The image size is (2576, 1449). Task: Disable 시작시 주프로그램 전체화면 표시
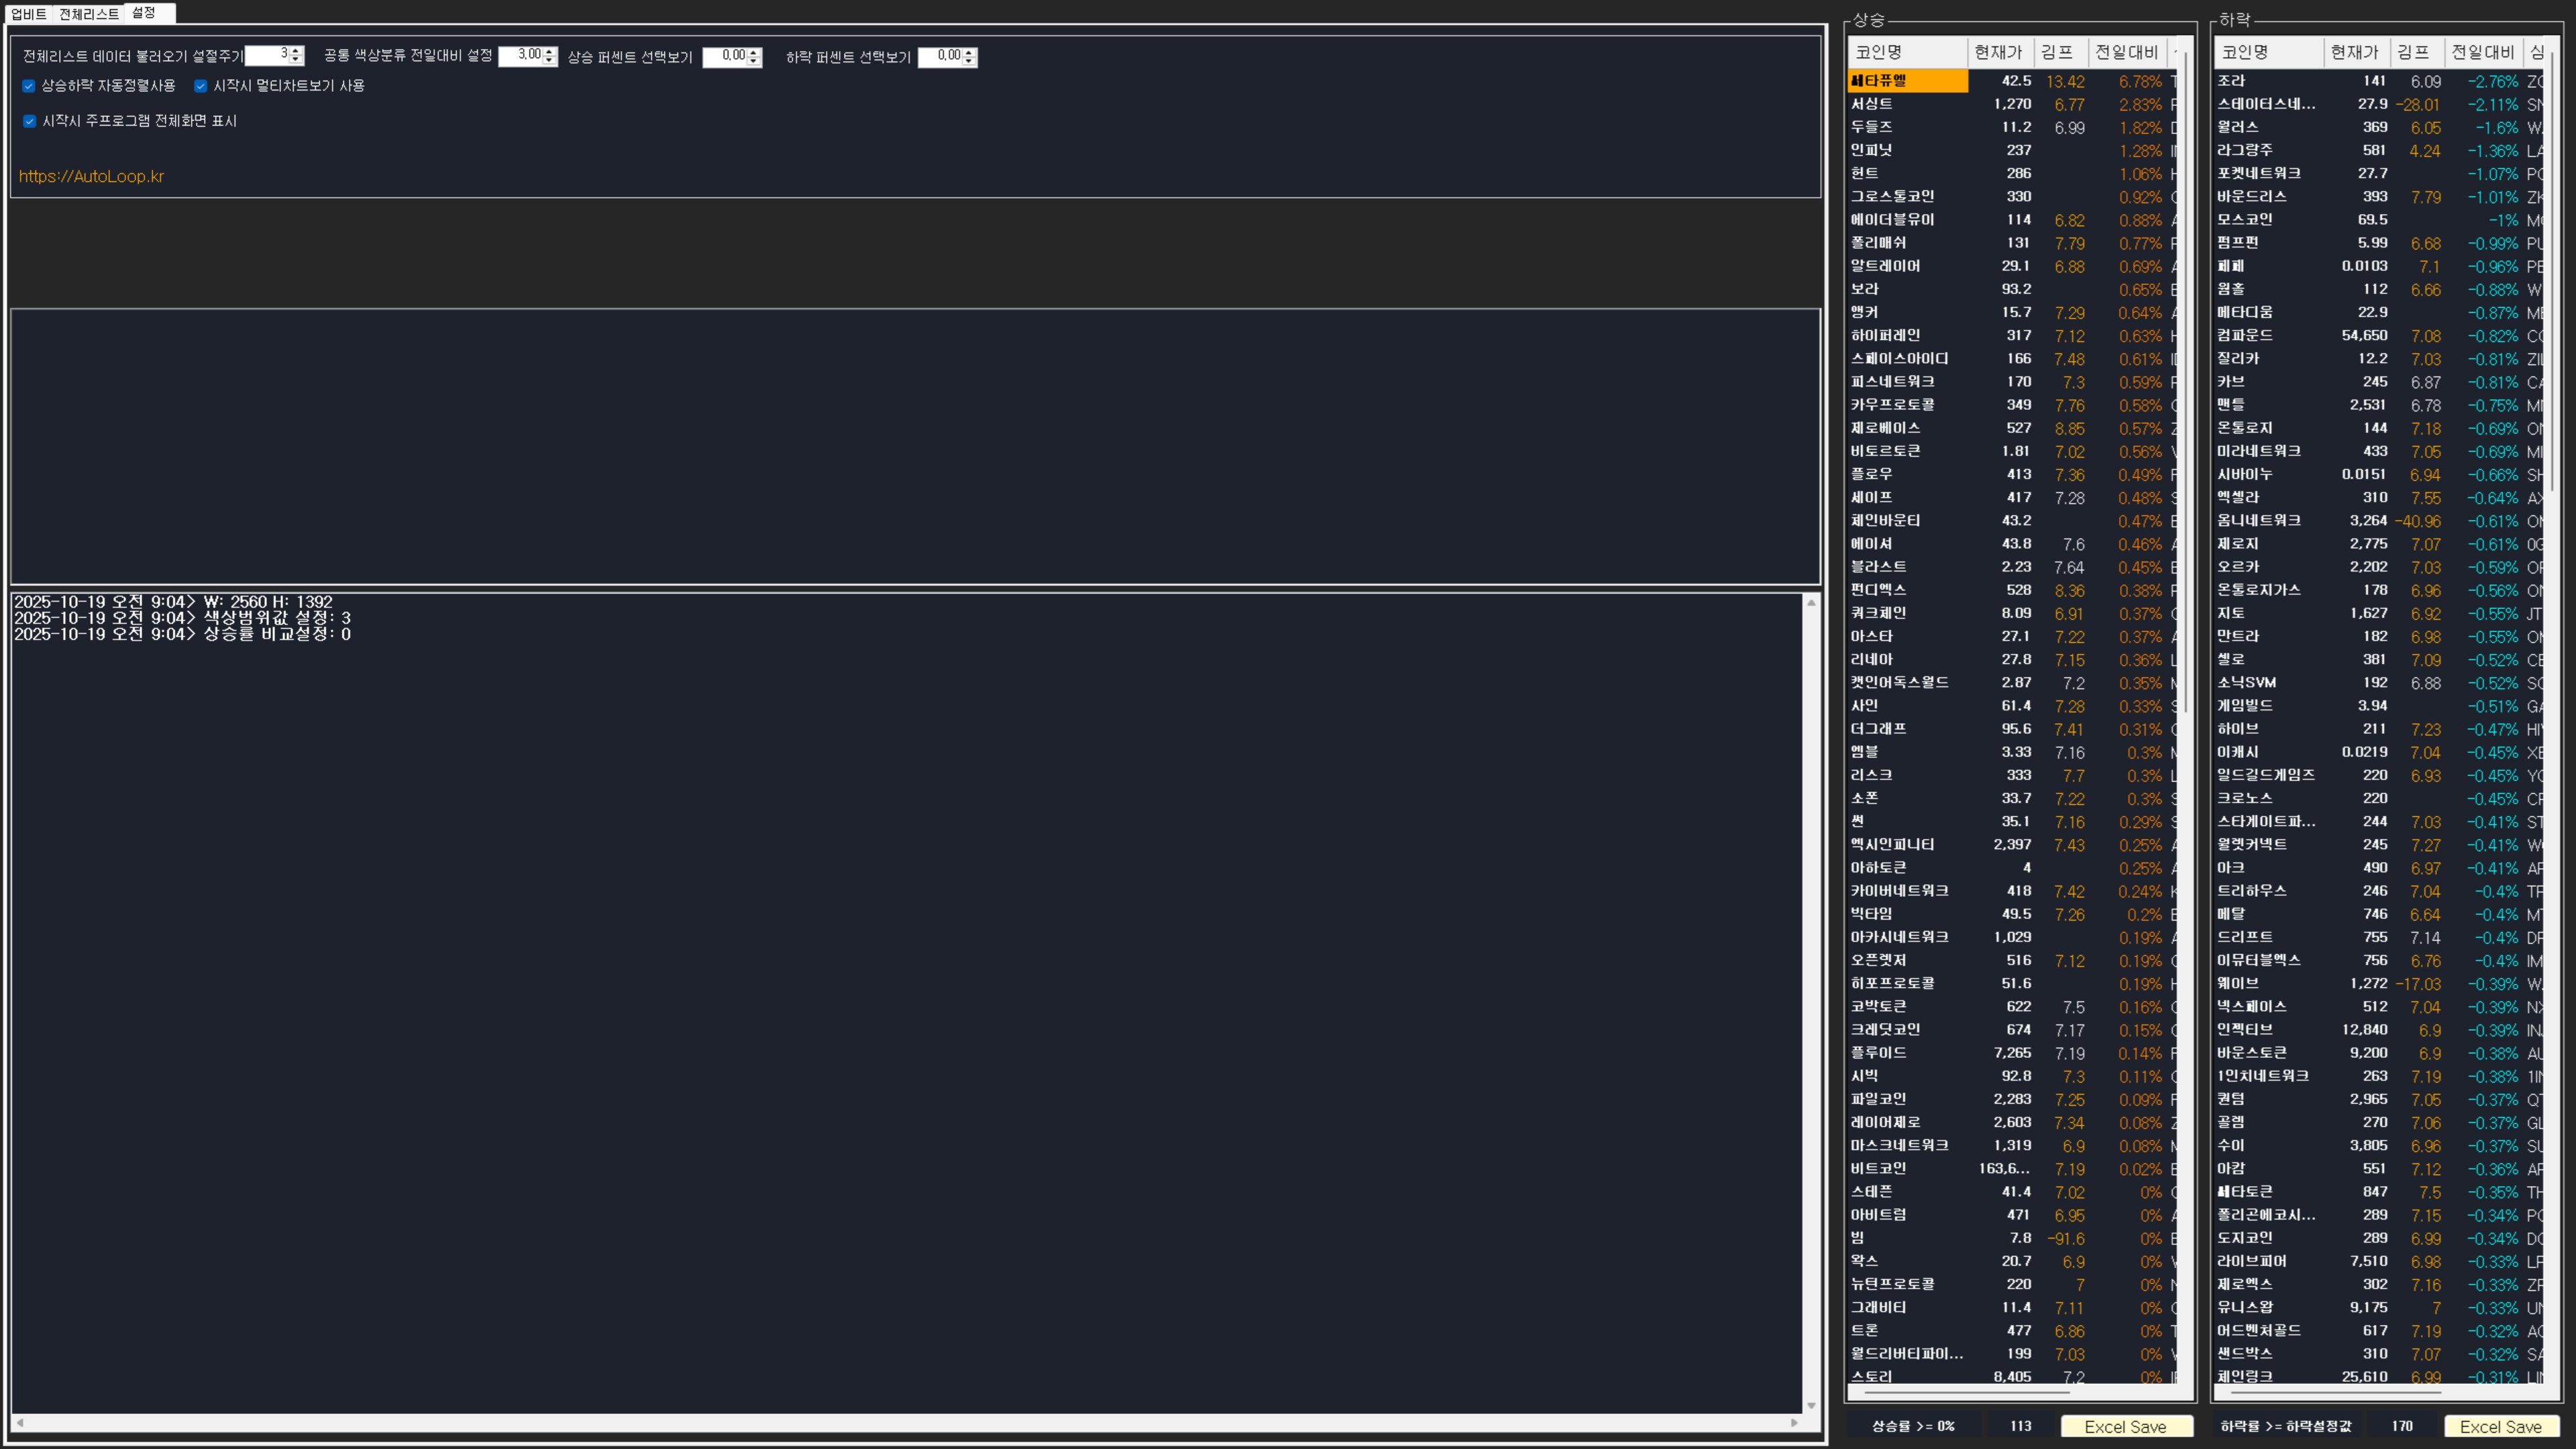coord(29,121)
